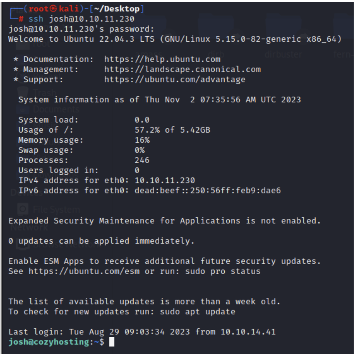Open the landscape.canonical.com Management link

coord(183,70)
